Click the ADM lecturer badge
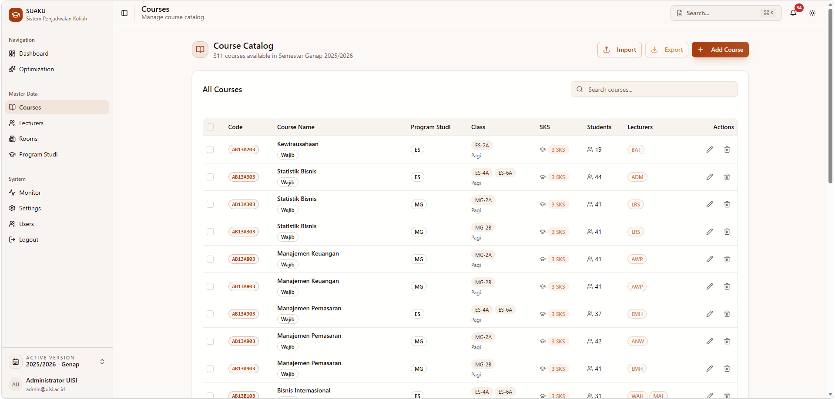835x399 pixels. (637, 177)
